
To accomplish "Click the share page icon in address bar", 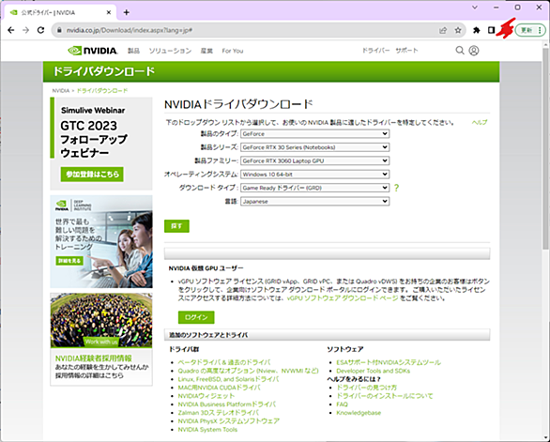I will pos(443,30).
